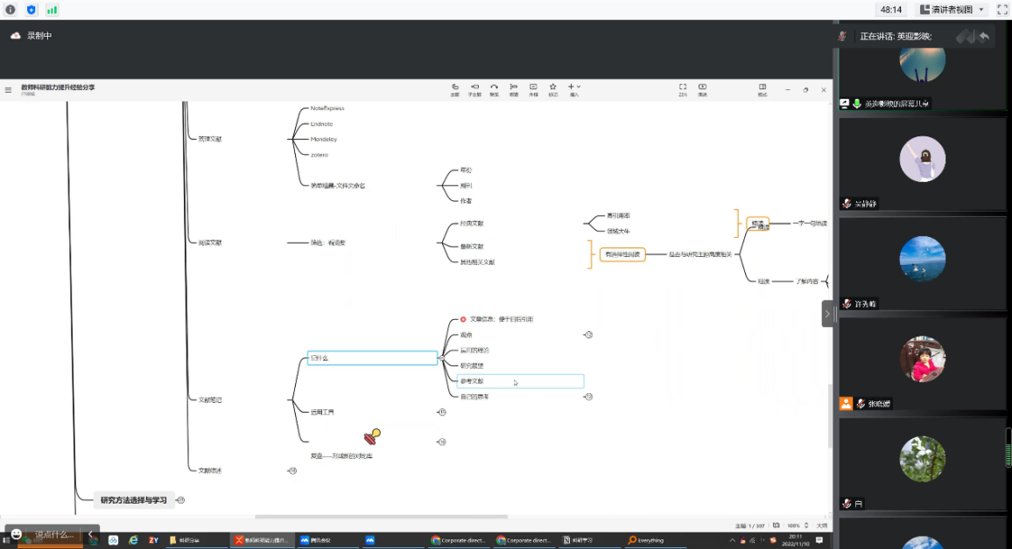Image resolution: width=1012 pixels, height=549 pixels.
Task: Switch to the XMind task in taskbar
Action: click(262, 540)
